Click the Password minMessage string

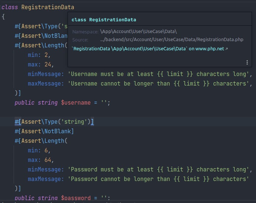pos(158,170)
